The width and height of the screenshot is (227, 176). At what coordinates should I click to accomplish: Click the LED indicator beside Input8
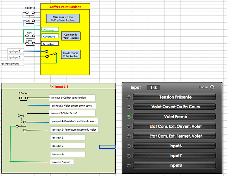click(x=129, y=165)
